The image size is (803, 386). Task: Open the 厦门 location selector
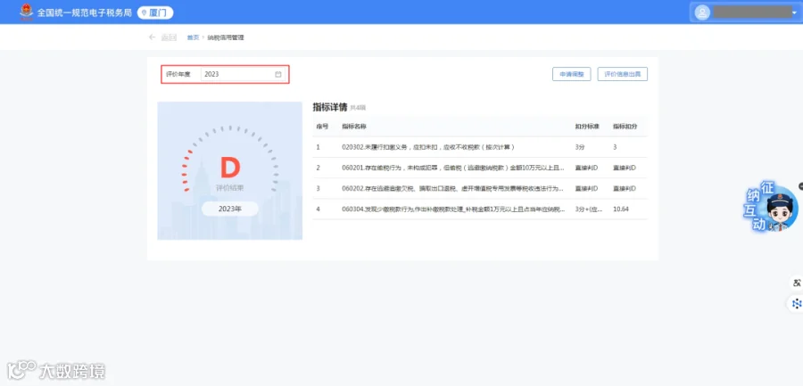click(x=155, y=12)
